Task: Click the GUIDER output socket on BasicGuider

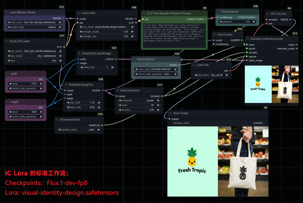Action: [x=241, y=40]
